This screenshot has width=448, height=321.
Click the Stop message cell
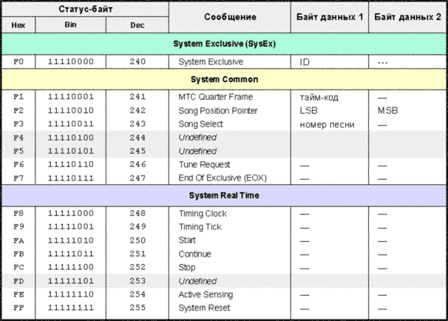click(187, 268)
